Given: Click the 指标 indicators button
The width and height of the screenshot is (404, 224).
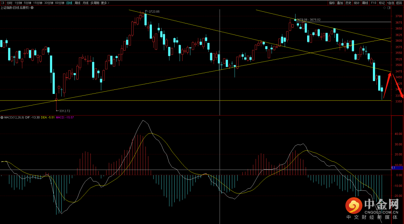Looking at the screenshot, I should (x=332, y=3).
